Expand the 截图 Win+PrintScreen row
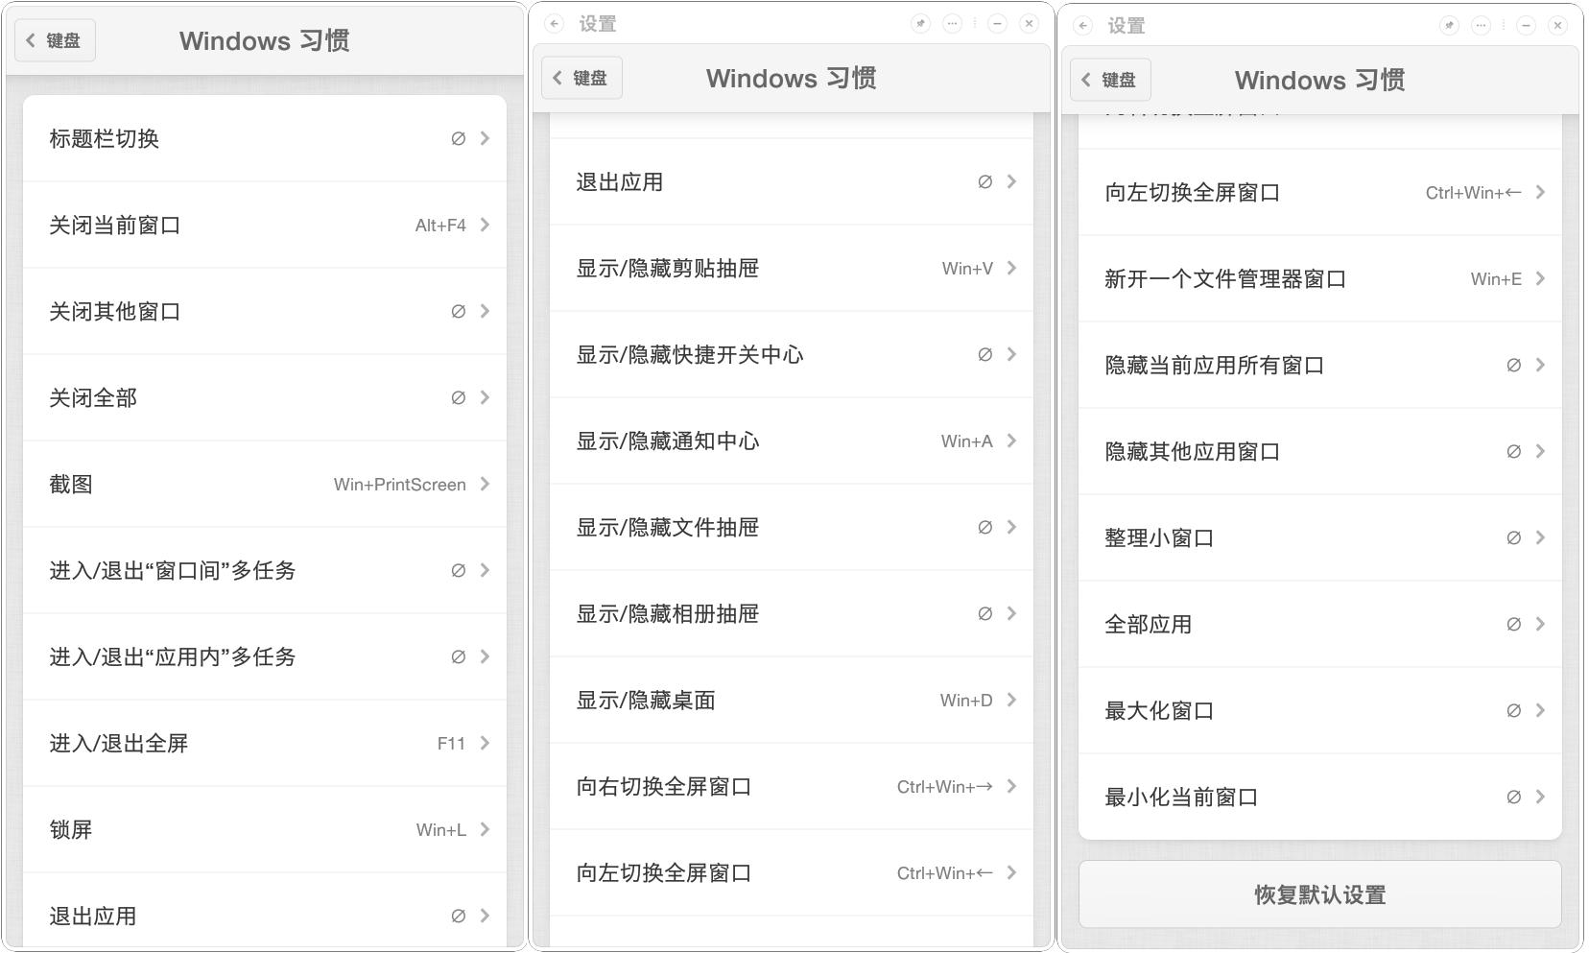Viewport: 1589px width, 953px height. click(264, 484)
